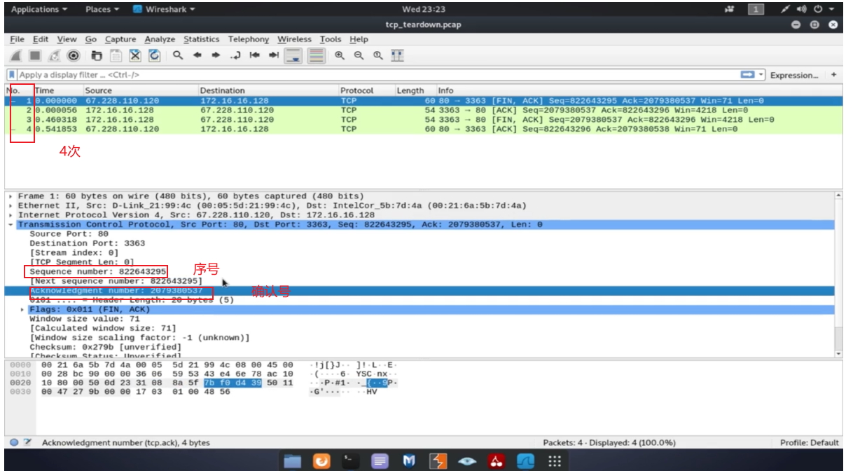Expand the Ethernet II details row
This screenshot has height=471, width=853.
pos(11,205)
